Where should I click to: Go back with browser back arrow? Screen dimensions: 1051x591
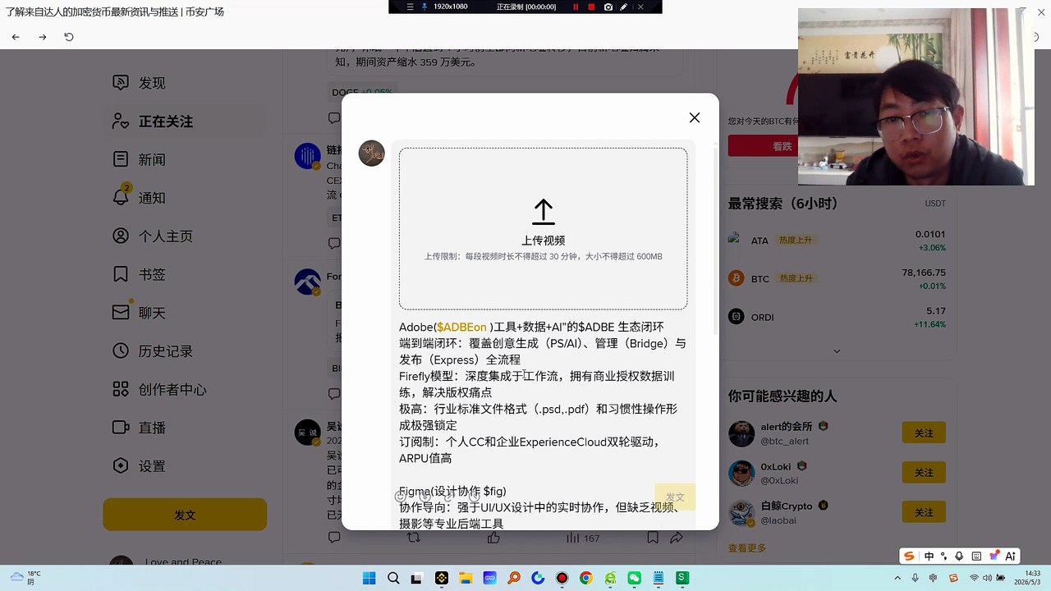pyautogui.click(x=16, y=37)
